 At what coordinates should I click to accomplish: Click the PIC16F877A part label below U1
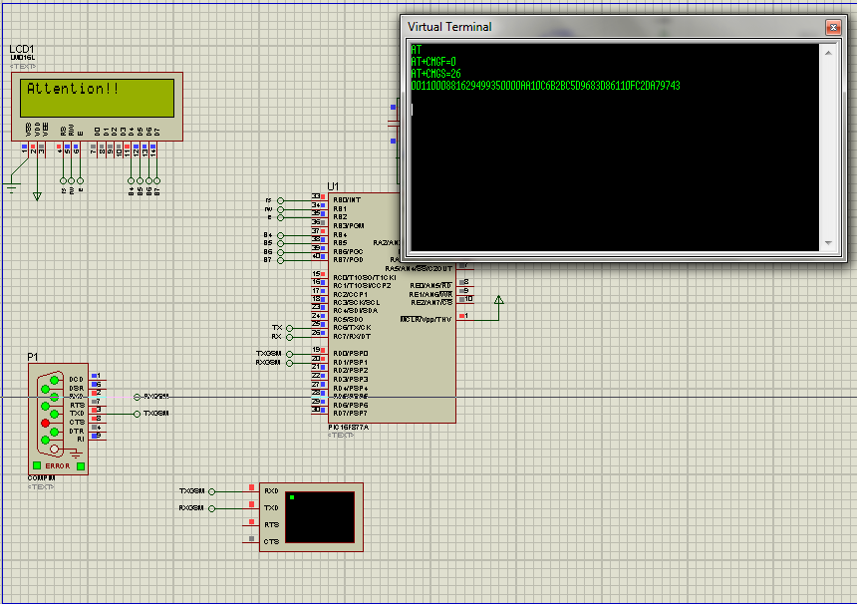(349, 427)
